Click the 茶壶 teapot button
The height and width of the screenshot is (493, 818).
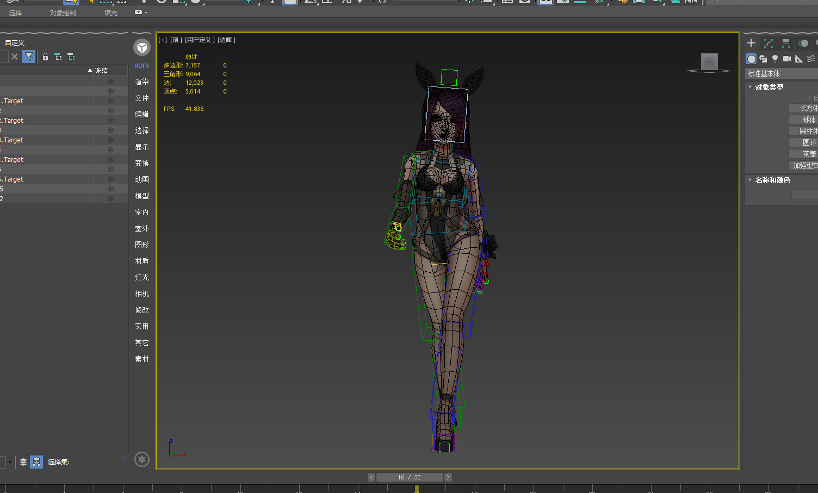(x=804, y=154)
